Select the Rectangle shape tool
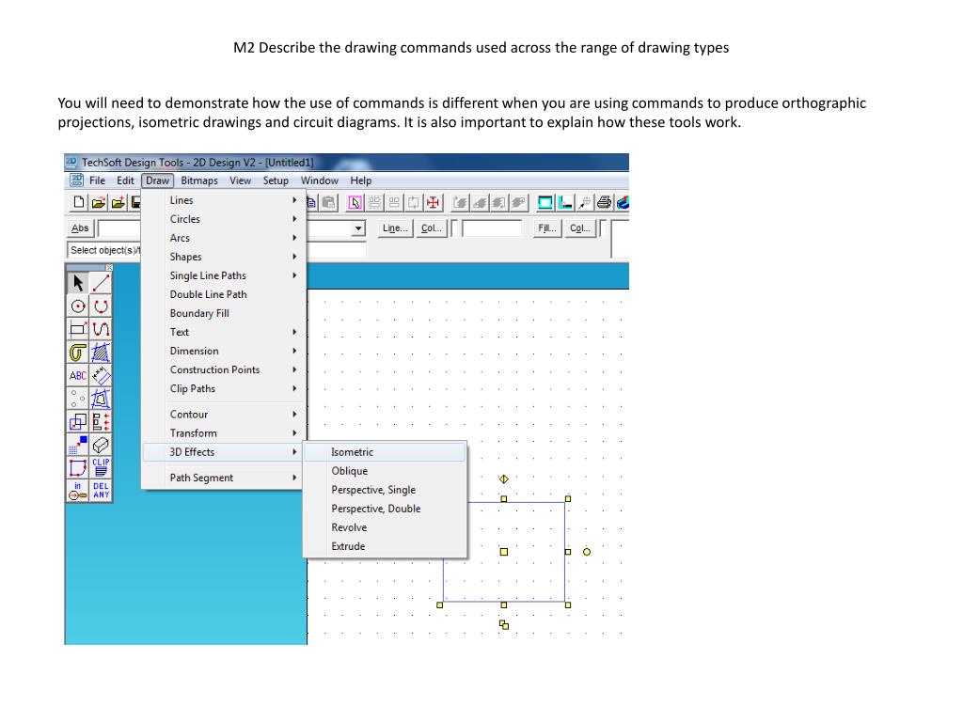This screenshot has height=722, width=963. point(77,329)
